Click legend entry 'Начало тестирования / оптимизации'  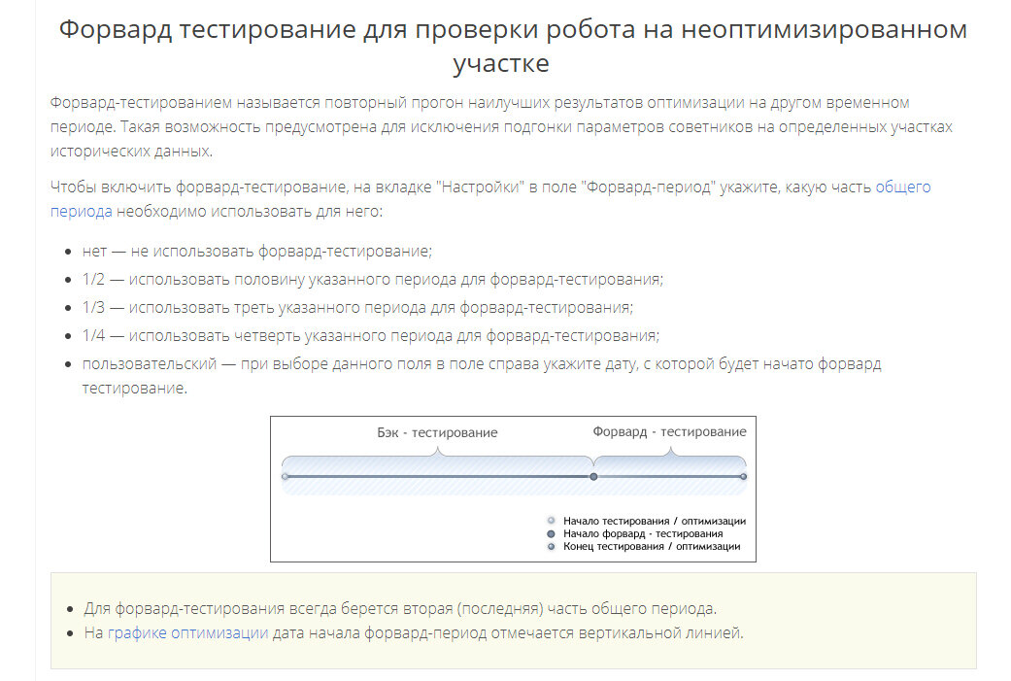647,521
